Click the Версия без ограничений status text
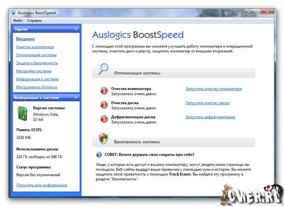Screen dimensions: 285x207 click(38, 175)
